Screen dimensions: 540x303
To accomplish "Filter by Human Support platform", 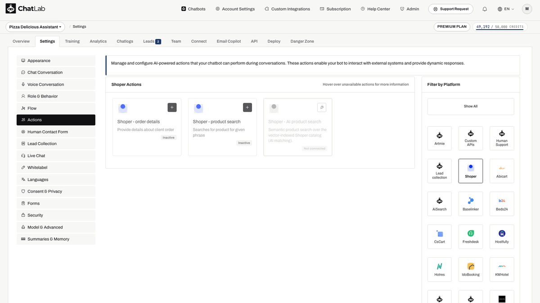I will [502, 138].
